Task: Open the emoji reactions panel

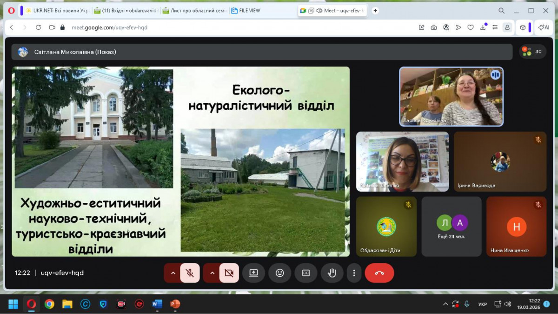Action: (x=279, y=273)
